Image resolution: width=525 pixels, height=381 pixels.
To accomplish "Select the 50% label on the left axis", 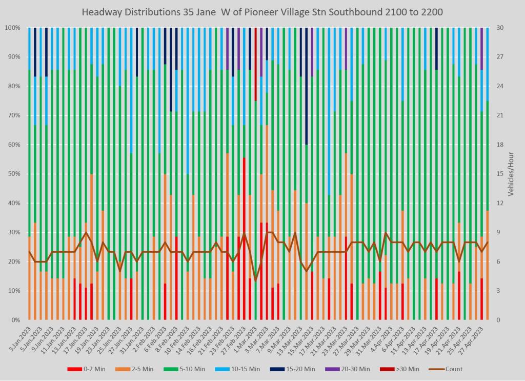I will [14, 174].
